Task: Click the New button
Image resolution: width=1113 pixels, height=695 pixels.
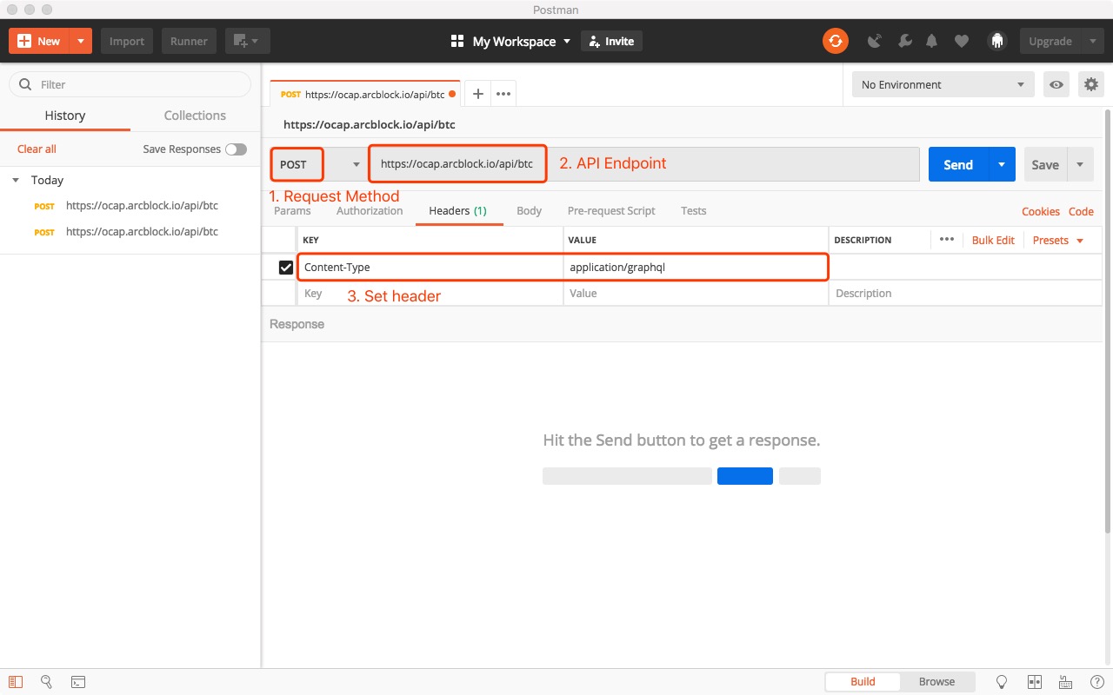Action: 39,41
